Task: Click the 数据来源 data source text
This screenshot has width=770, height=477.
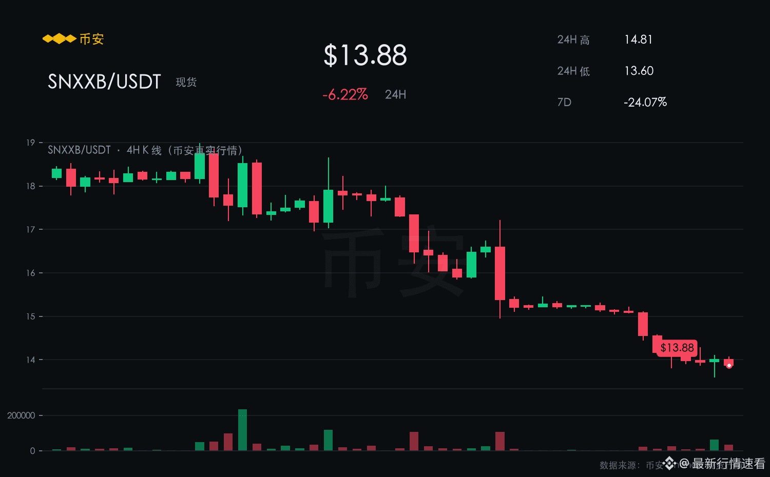Action: (x=620, y=465)
